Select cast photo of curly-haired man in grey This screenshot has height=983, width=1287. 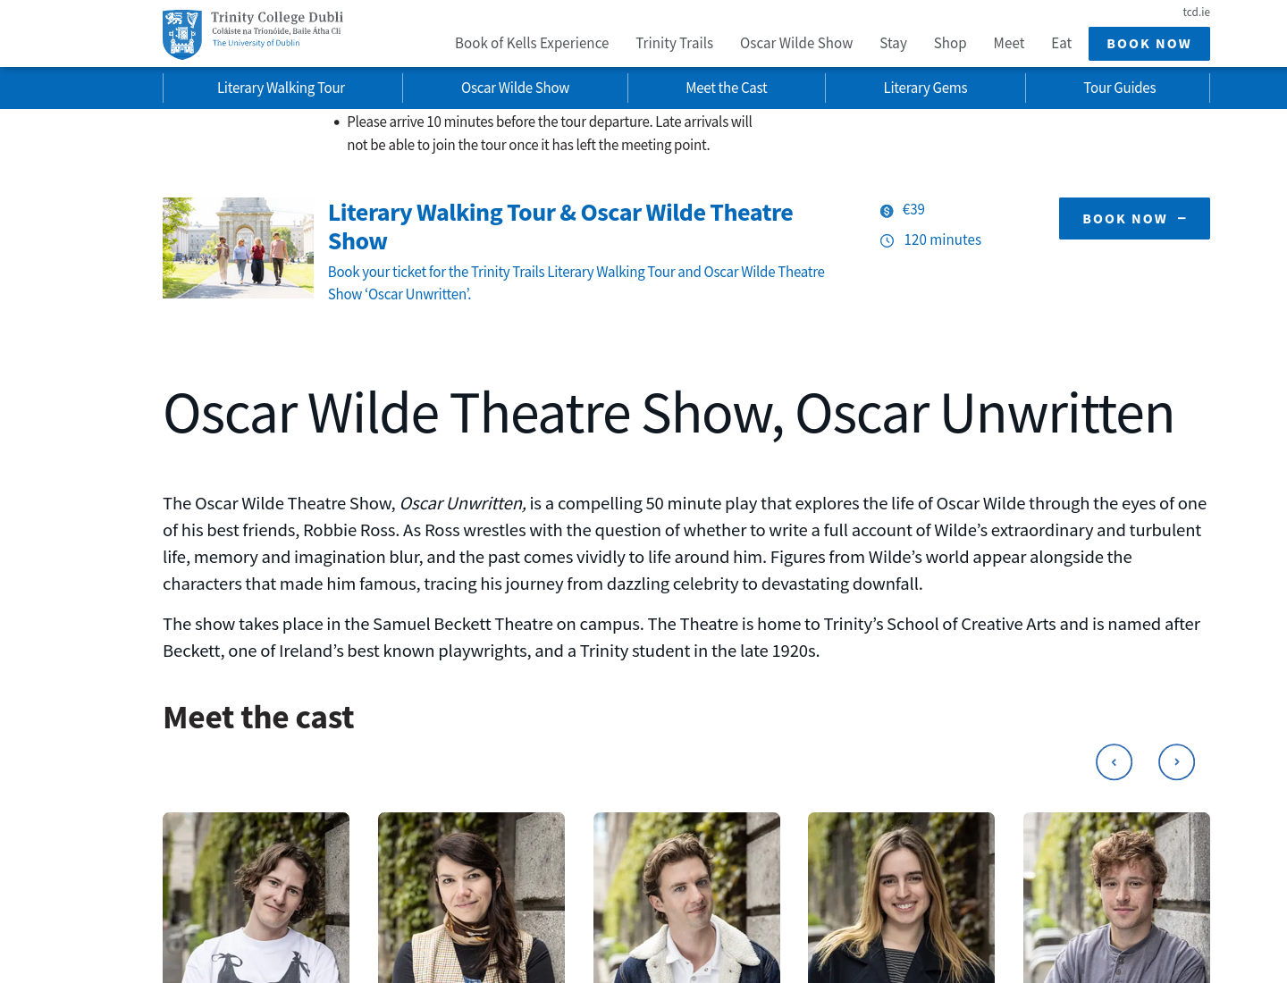(1116, 897)
